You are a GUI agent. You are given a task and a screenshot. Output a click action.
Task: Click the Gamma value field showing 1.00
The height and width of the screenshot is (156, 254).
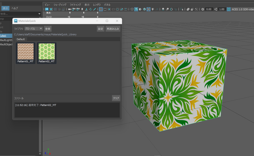point(222,9)
